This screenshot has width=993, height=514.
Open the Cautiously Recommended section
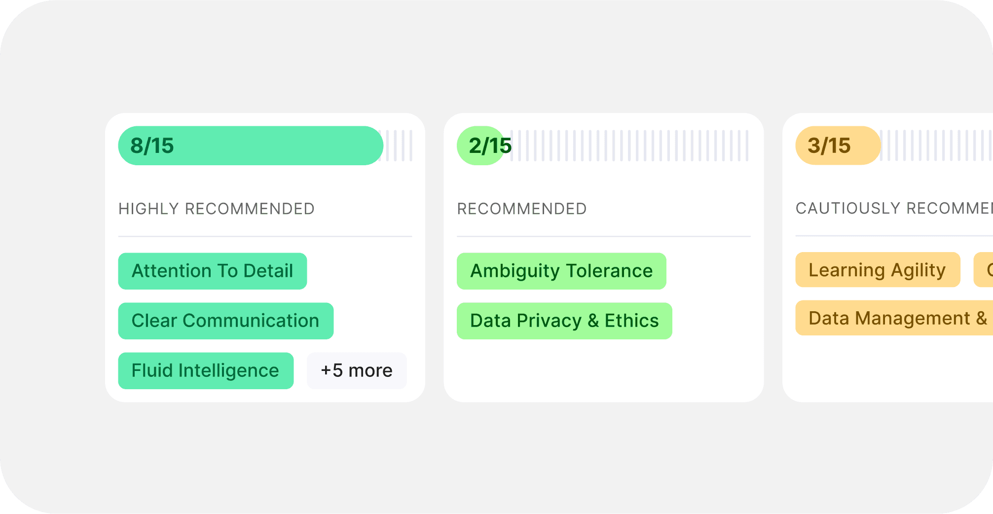point(888,209)
